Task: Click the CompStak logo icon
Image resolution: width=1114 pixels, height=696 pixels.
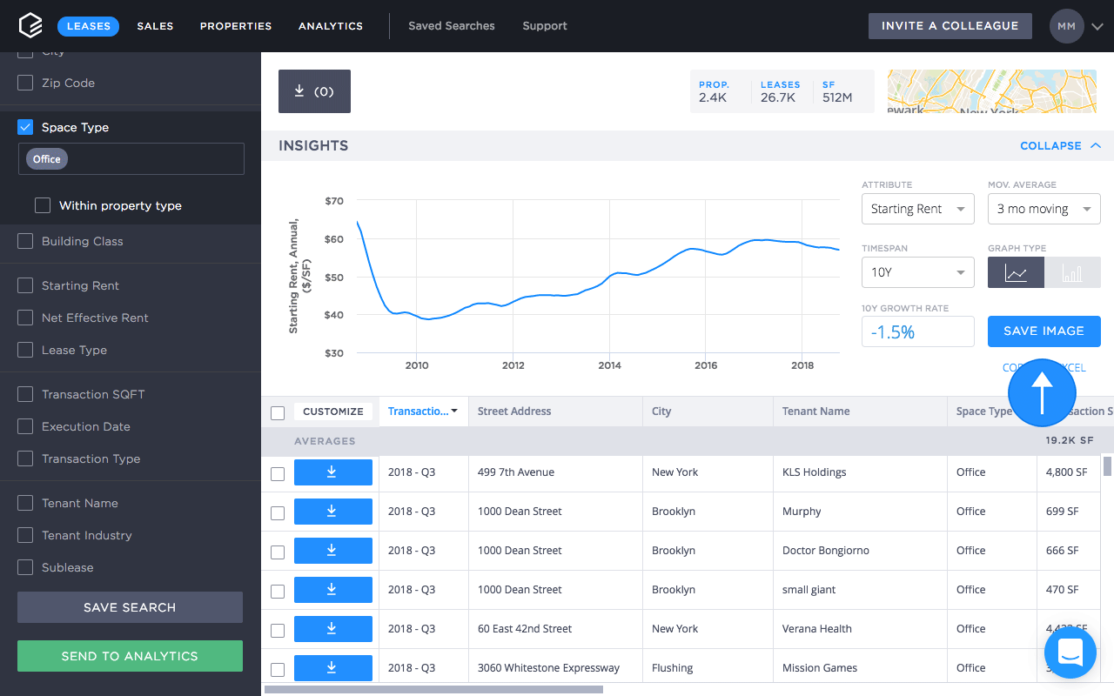Action: [x=30, y=26]
